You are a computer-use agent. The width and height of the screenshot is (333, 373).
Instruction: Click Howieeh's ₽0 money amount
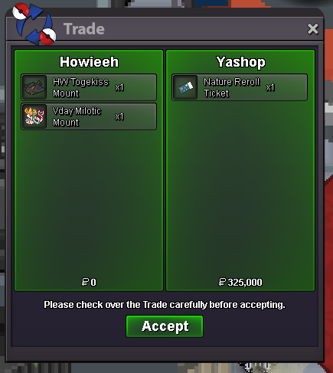click(x=89, y=282)
